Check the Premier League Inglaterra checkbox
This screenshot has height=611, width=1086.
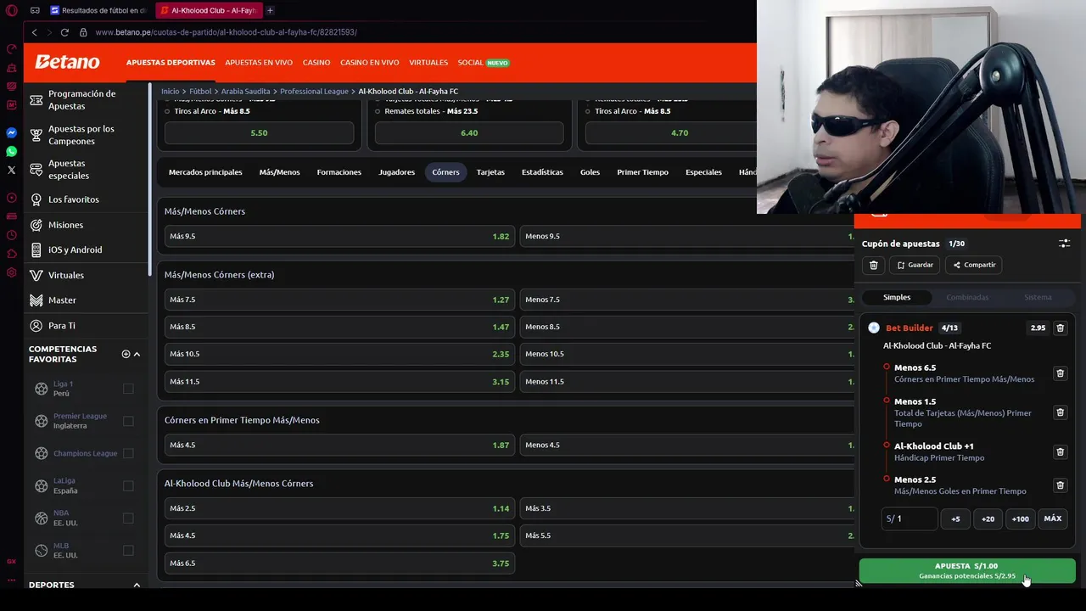128,421
